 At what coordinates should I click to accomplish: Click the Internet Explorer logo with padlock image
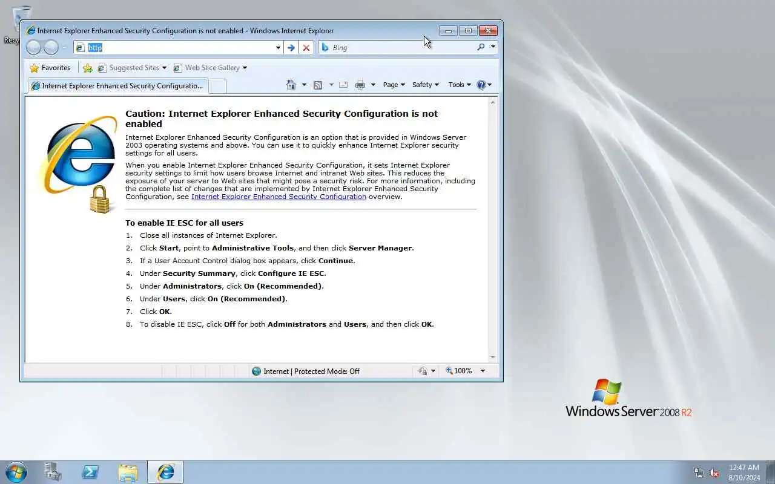click(77, 163)
